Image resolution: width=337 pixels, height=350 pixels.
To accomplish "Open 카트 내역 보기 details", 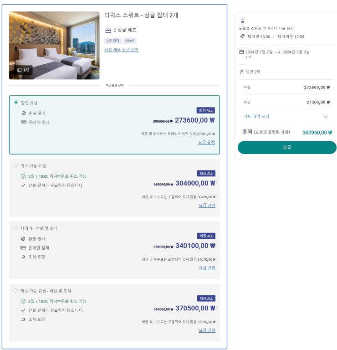I will pos(256,117).
